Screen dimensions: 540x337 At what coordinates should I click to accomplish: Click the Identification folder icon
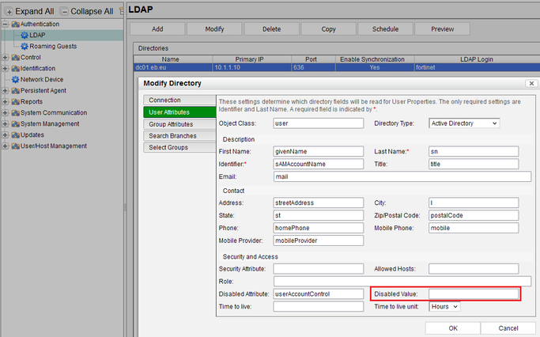pos(15,69)
